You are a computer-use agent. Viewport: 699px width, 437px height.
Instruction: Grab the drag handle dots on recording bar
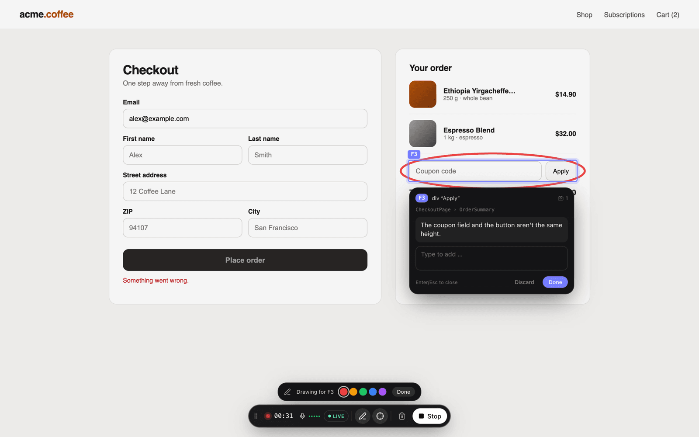256,416
